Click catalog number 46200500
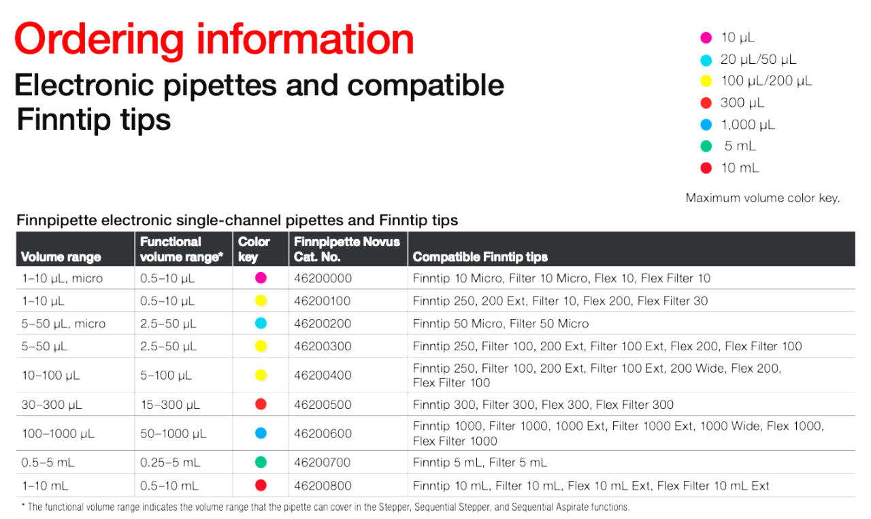 (x=323, y=405)
